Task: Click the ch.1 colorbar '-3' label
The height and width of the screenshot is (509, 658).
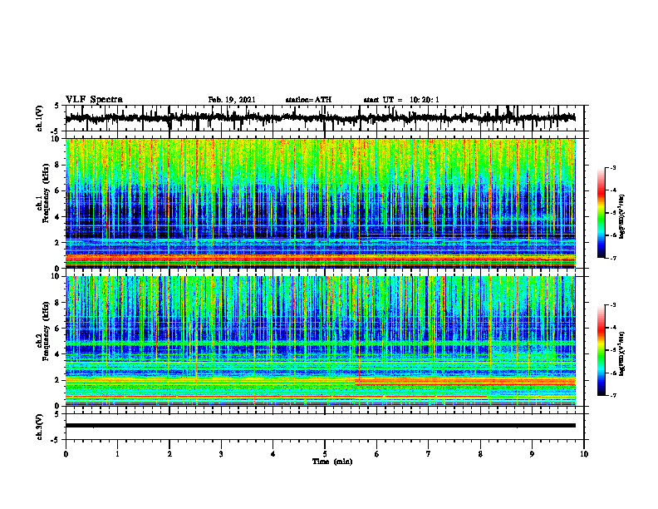Action: coord(612,168)
